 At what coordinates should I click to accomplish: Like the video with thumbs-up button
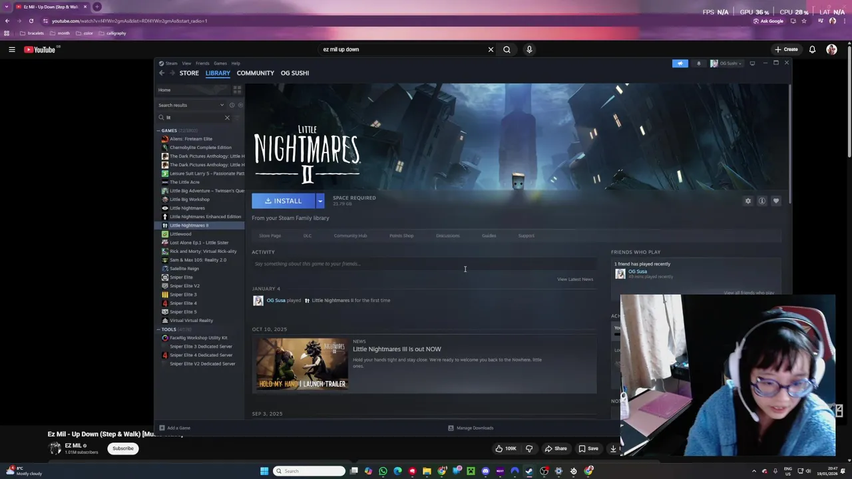[506, 448]
